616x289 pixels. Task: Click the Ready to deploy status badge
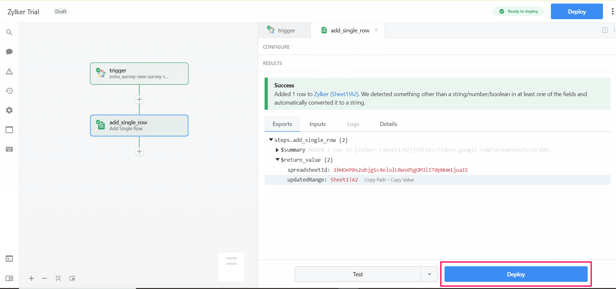click(518, 11)
